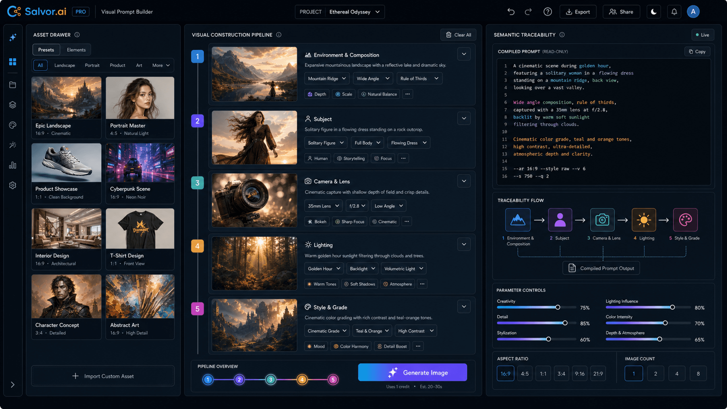
Task: Select the All category filter
Action: pyautogui.click(x=40, y=65)
